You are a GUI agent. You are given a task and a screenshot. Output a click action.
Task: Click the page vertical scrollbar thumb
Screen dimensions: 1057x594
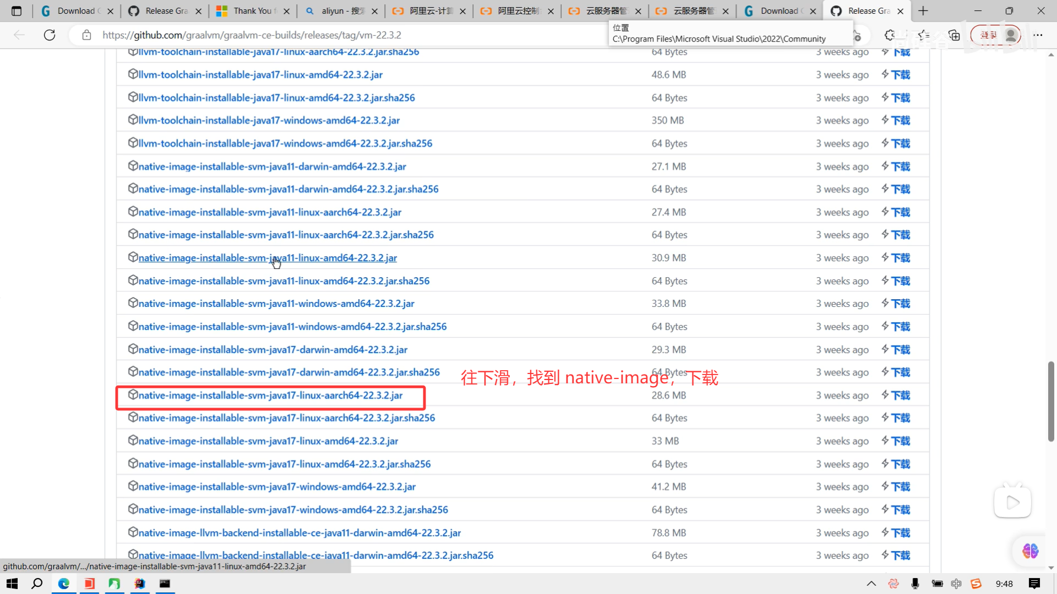[1050, 402]
